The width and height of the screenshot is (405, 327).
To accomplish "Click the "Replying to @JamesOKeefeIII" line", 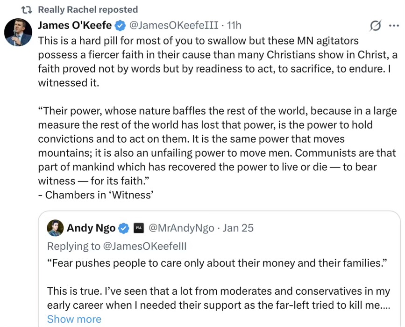I will click(117, 246).
